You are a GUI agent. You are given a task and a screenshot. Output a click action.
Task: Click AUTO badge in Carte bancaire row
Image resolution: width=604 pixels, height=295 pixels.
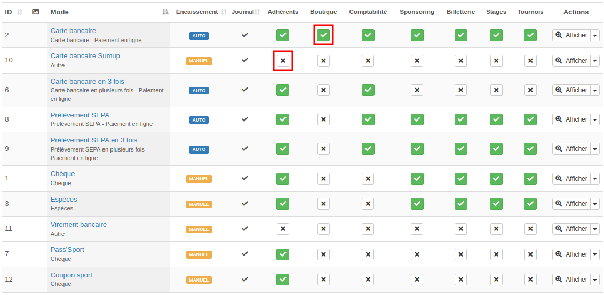pyautogui.click(x=199, y=36)
